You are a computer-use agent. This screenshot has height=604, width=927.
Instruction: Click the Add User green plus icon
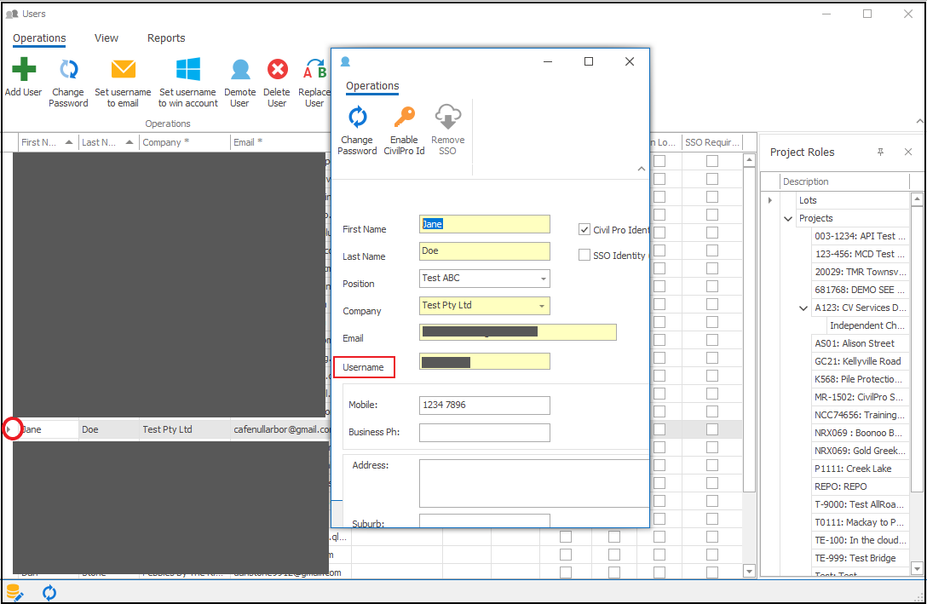point(23,70)
